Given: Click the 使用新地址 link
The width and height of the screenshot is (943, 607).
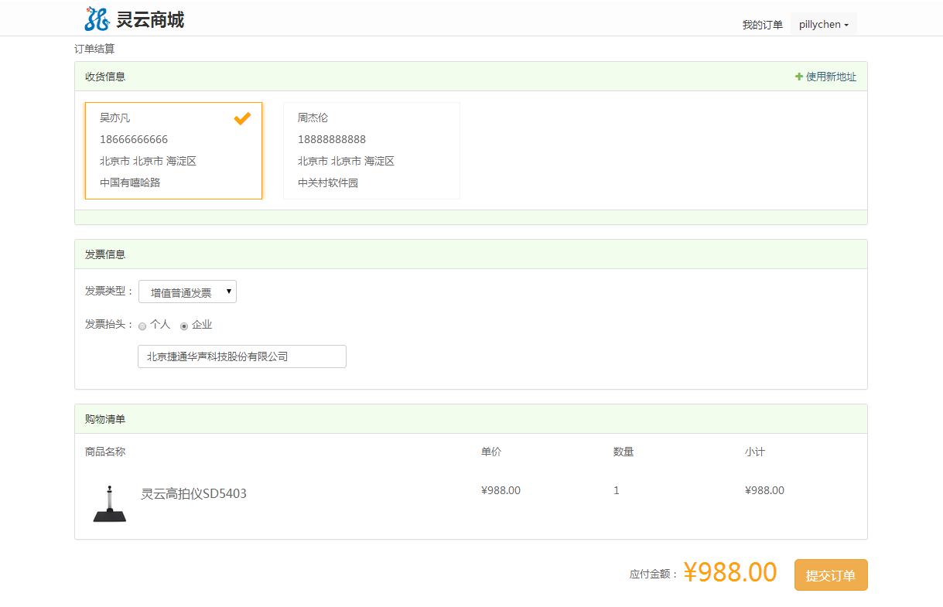Looking at the screenshot, I should [830, 76].
